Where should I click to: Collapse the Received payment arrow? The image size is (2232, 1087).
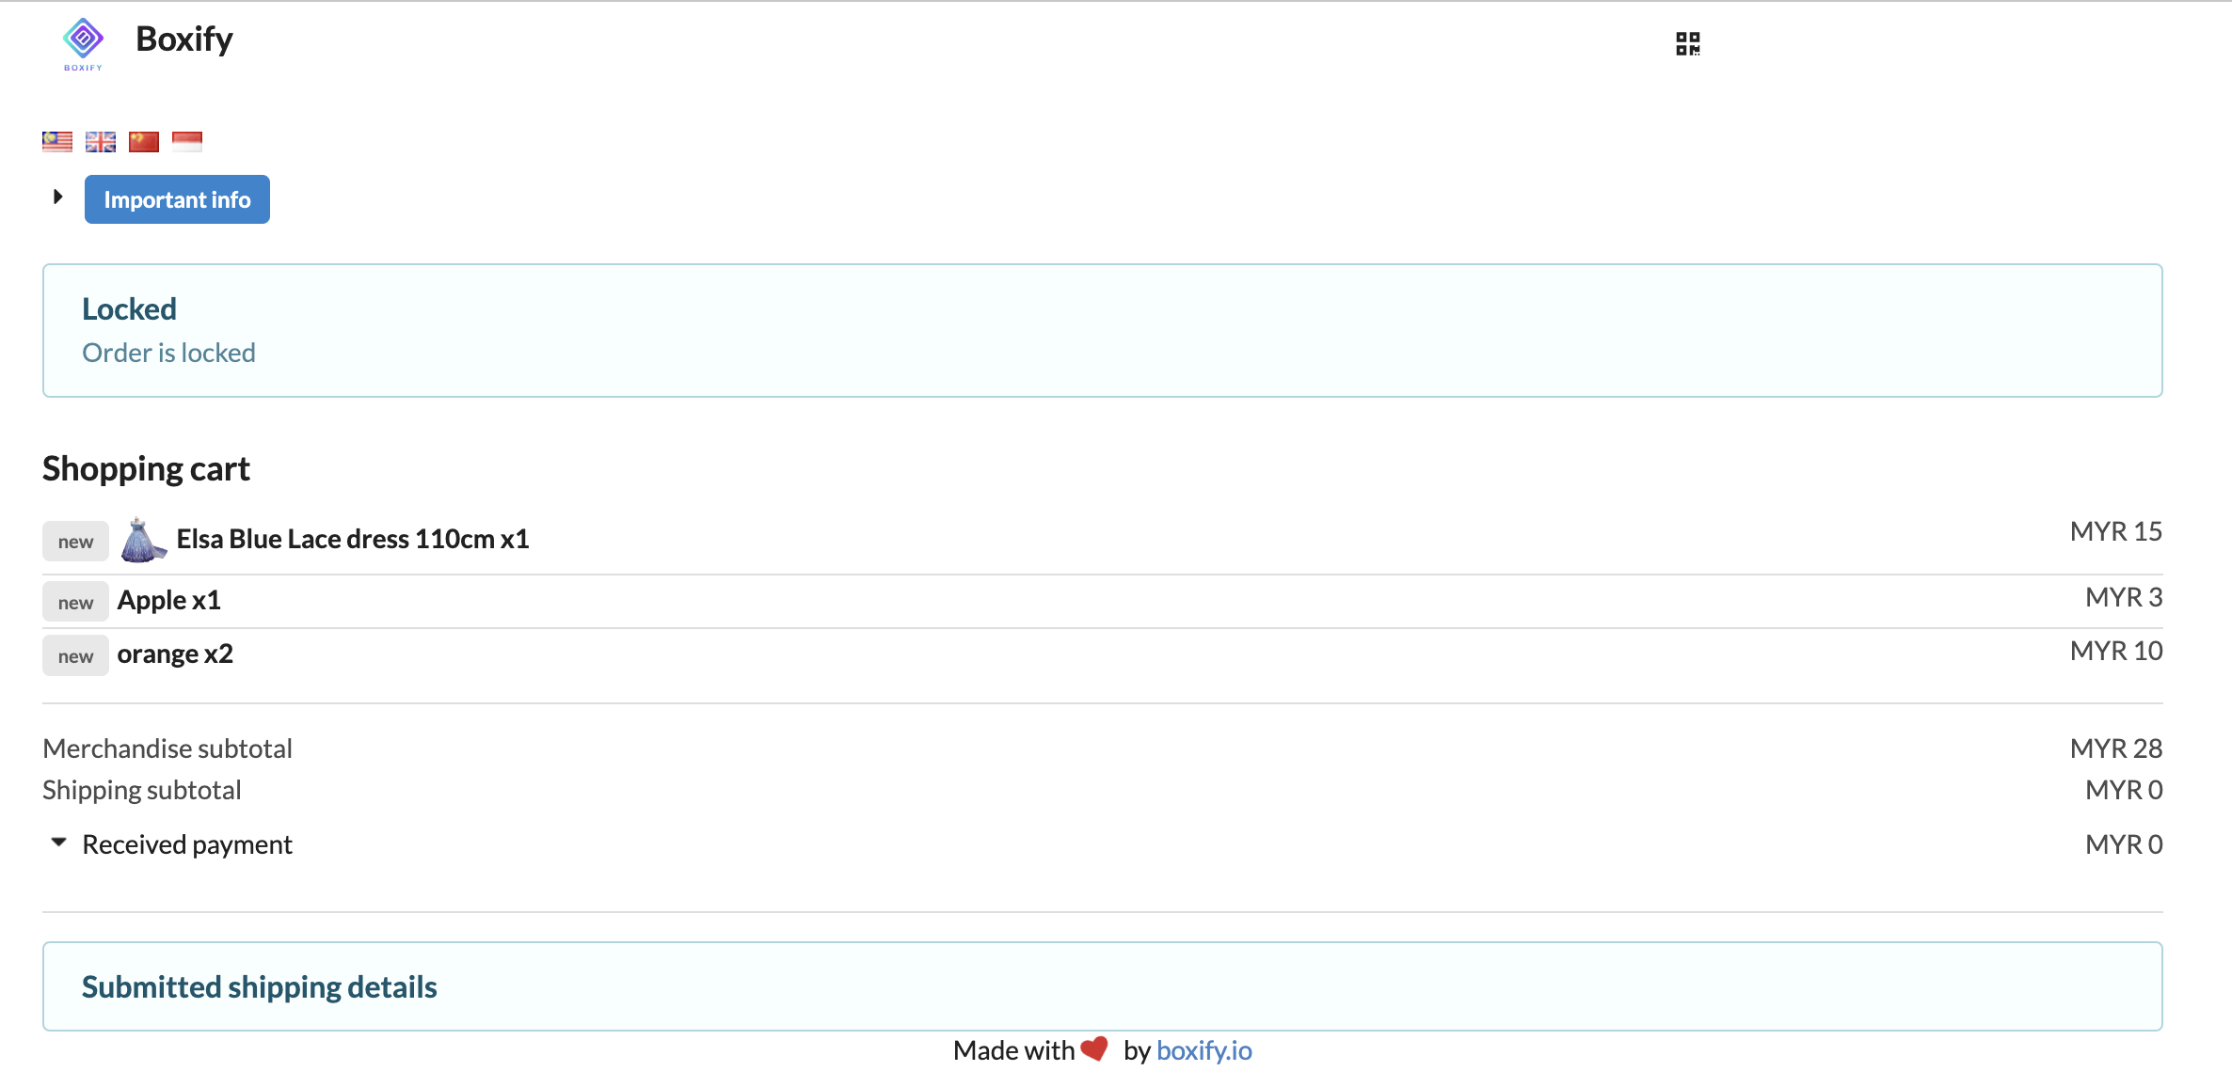(58, 843)
